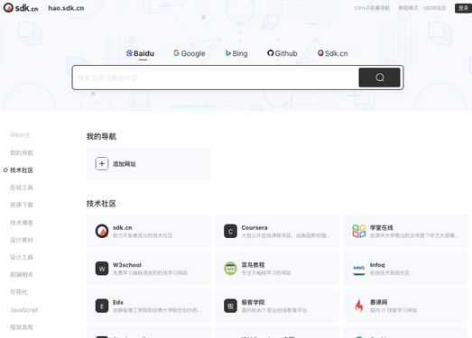Open 资源下载 in the sidebar

(x=22, y=205)
